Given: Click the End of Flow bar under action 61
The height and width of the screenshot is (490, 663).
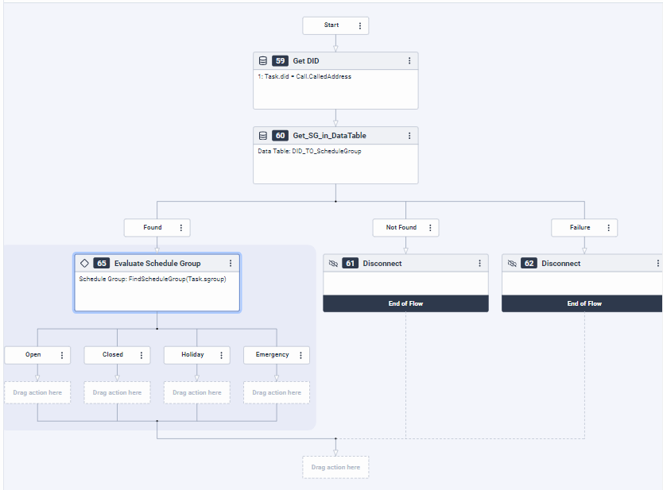Looking at the screenshot, I should tap(405, 303).
